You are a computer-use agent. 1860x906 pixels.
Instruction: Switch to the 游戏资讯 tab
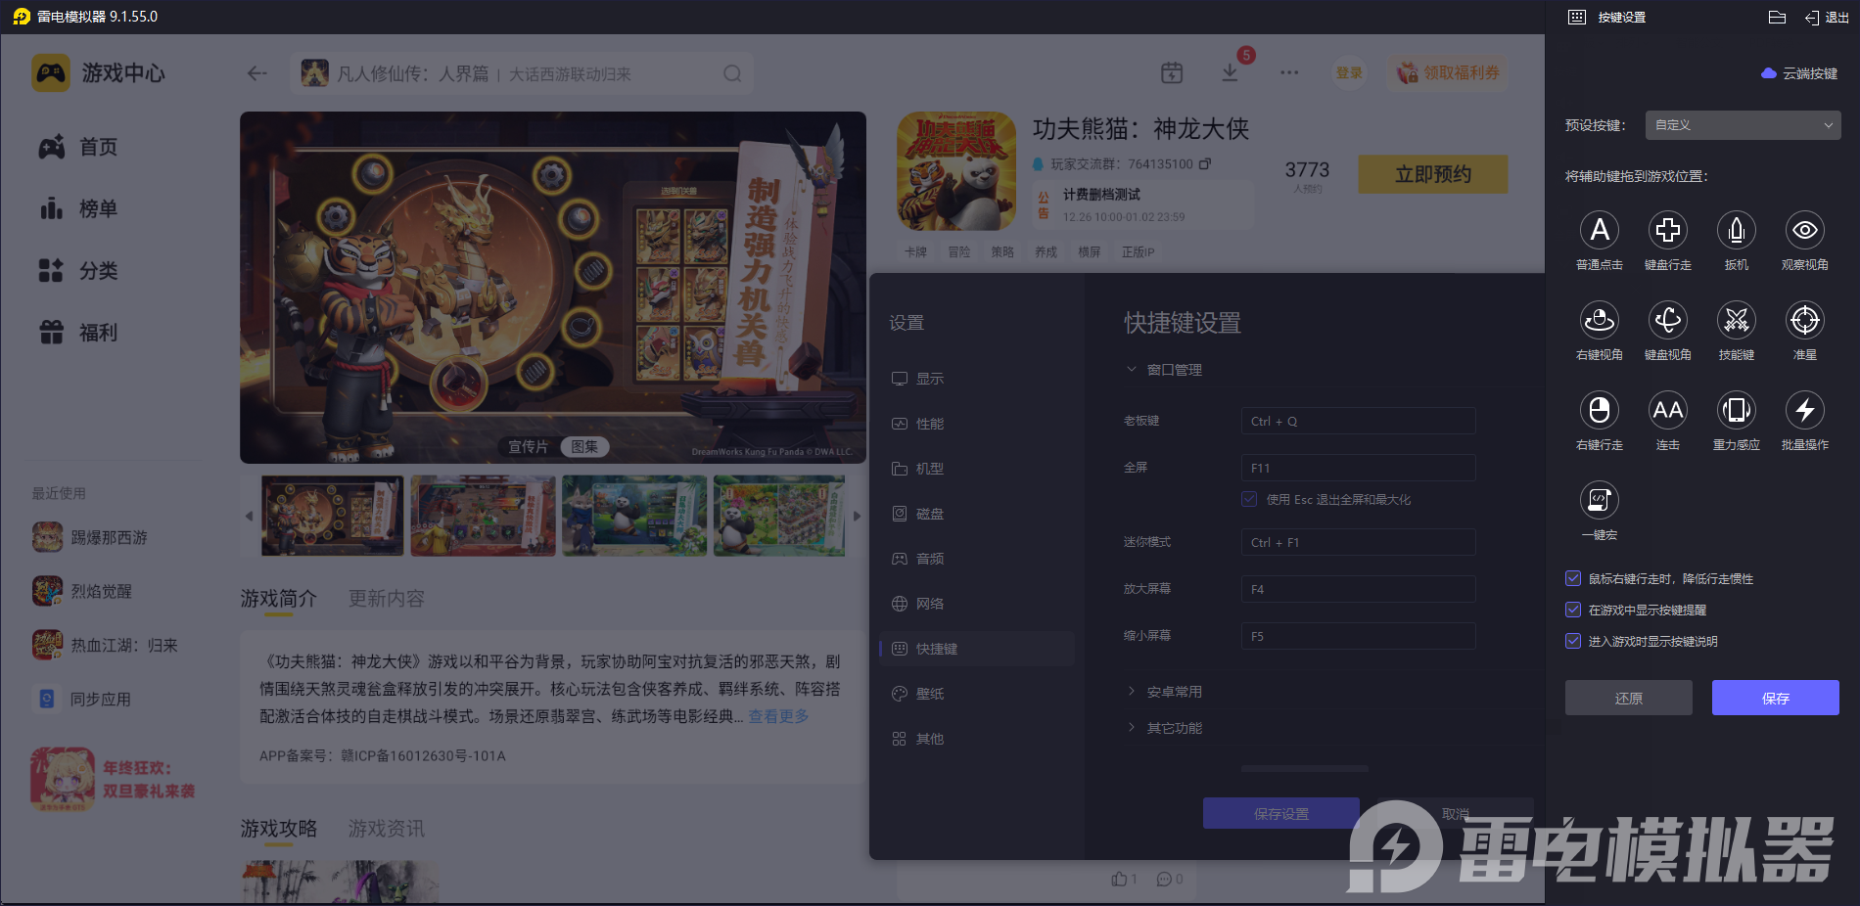click(x=387, y=829)
